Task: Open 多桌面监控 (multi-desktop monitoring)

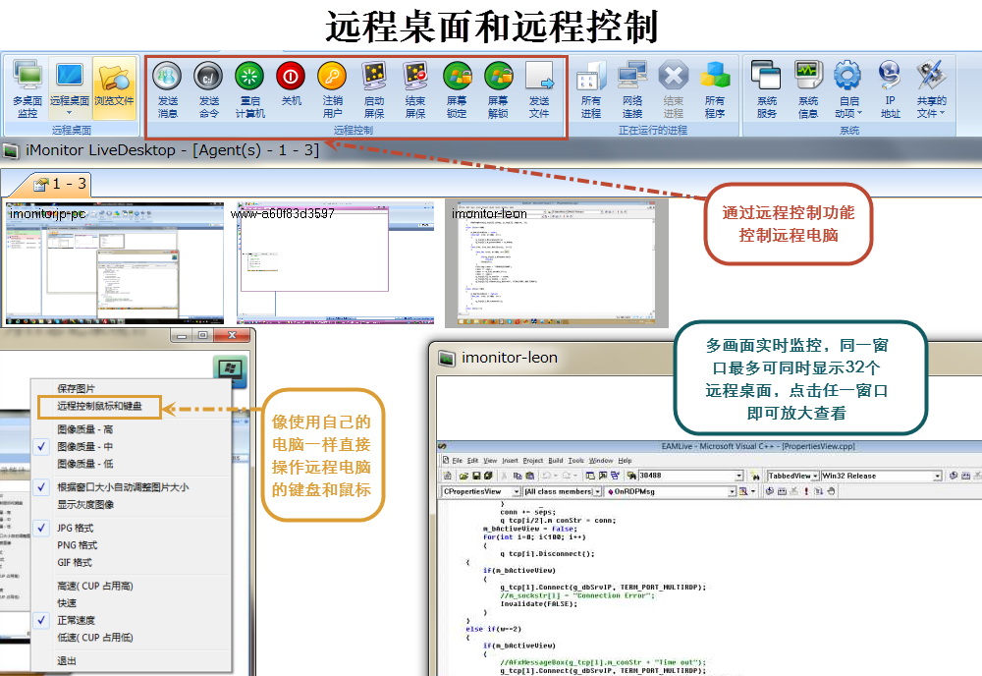Action: [27, 88]
